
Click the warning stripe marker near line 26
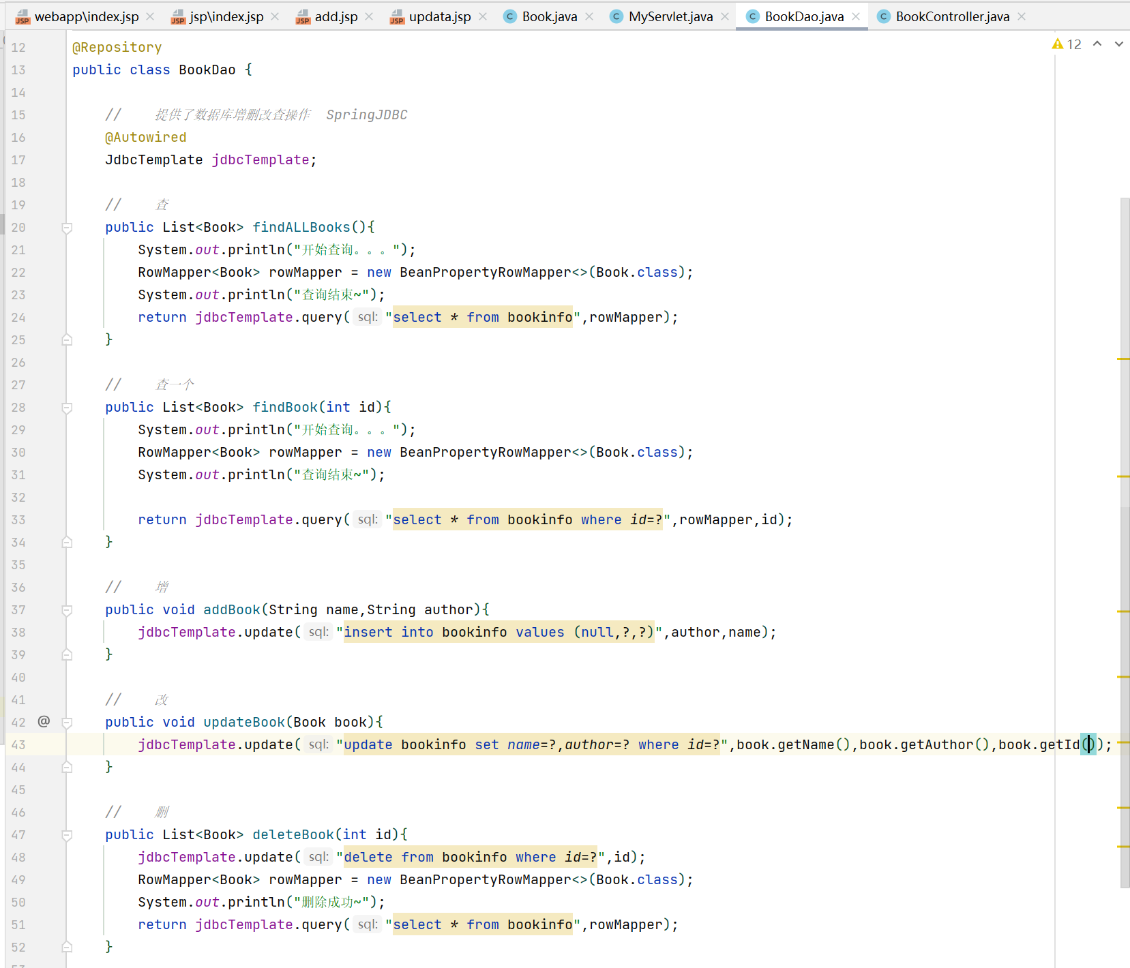point(1124,359)
